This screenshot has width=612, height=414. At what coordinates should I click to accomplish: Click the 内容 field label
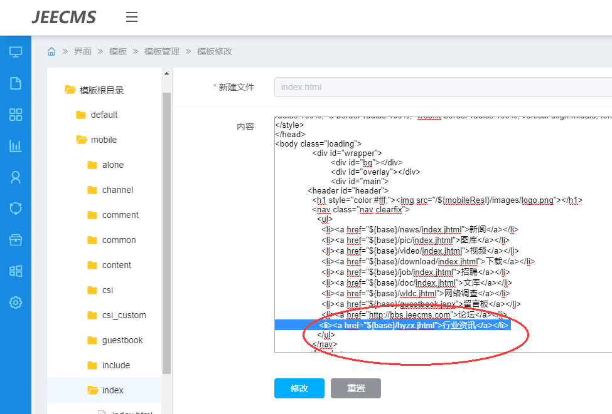[245, 127]
